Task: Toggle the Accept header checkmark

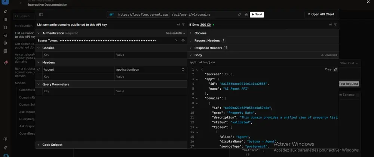Action: (39, 70)
